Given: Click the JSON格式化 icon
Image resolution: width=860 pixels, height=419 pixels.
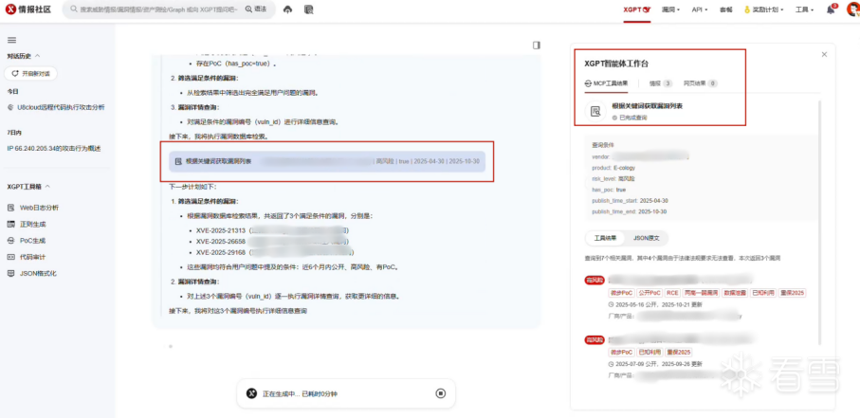Looking at the screenshot, I should [x=11, y=273].
